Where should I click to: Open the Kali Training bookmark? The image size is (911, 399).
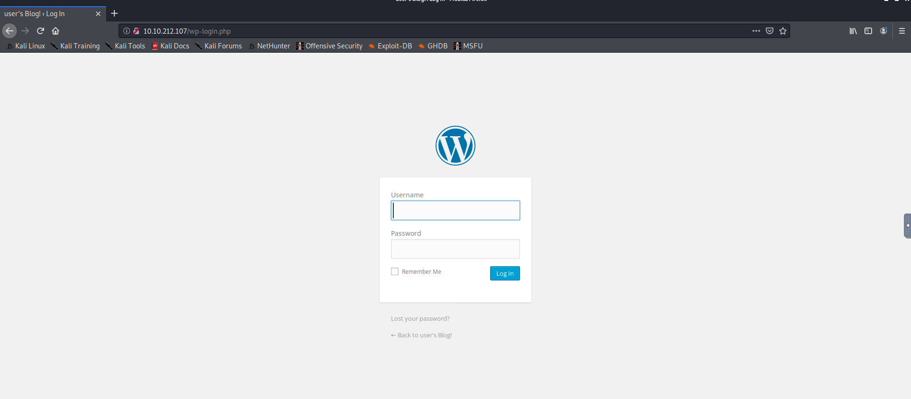click(x=75, y=46)
